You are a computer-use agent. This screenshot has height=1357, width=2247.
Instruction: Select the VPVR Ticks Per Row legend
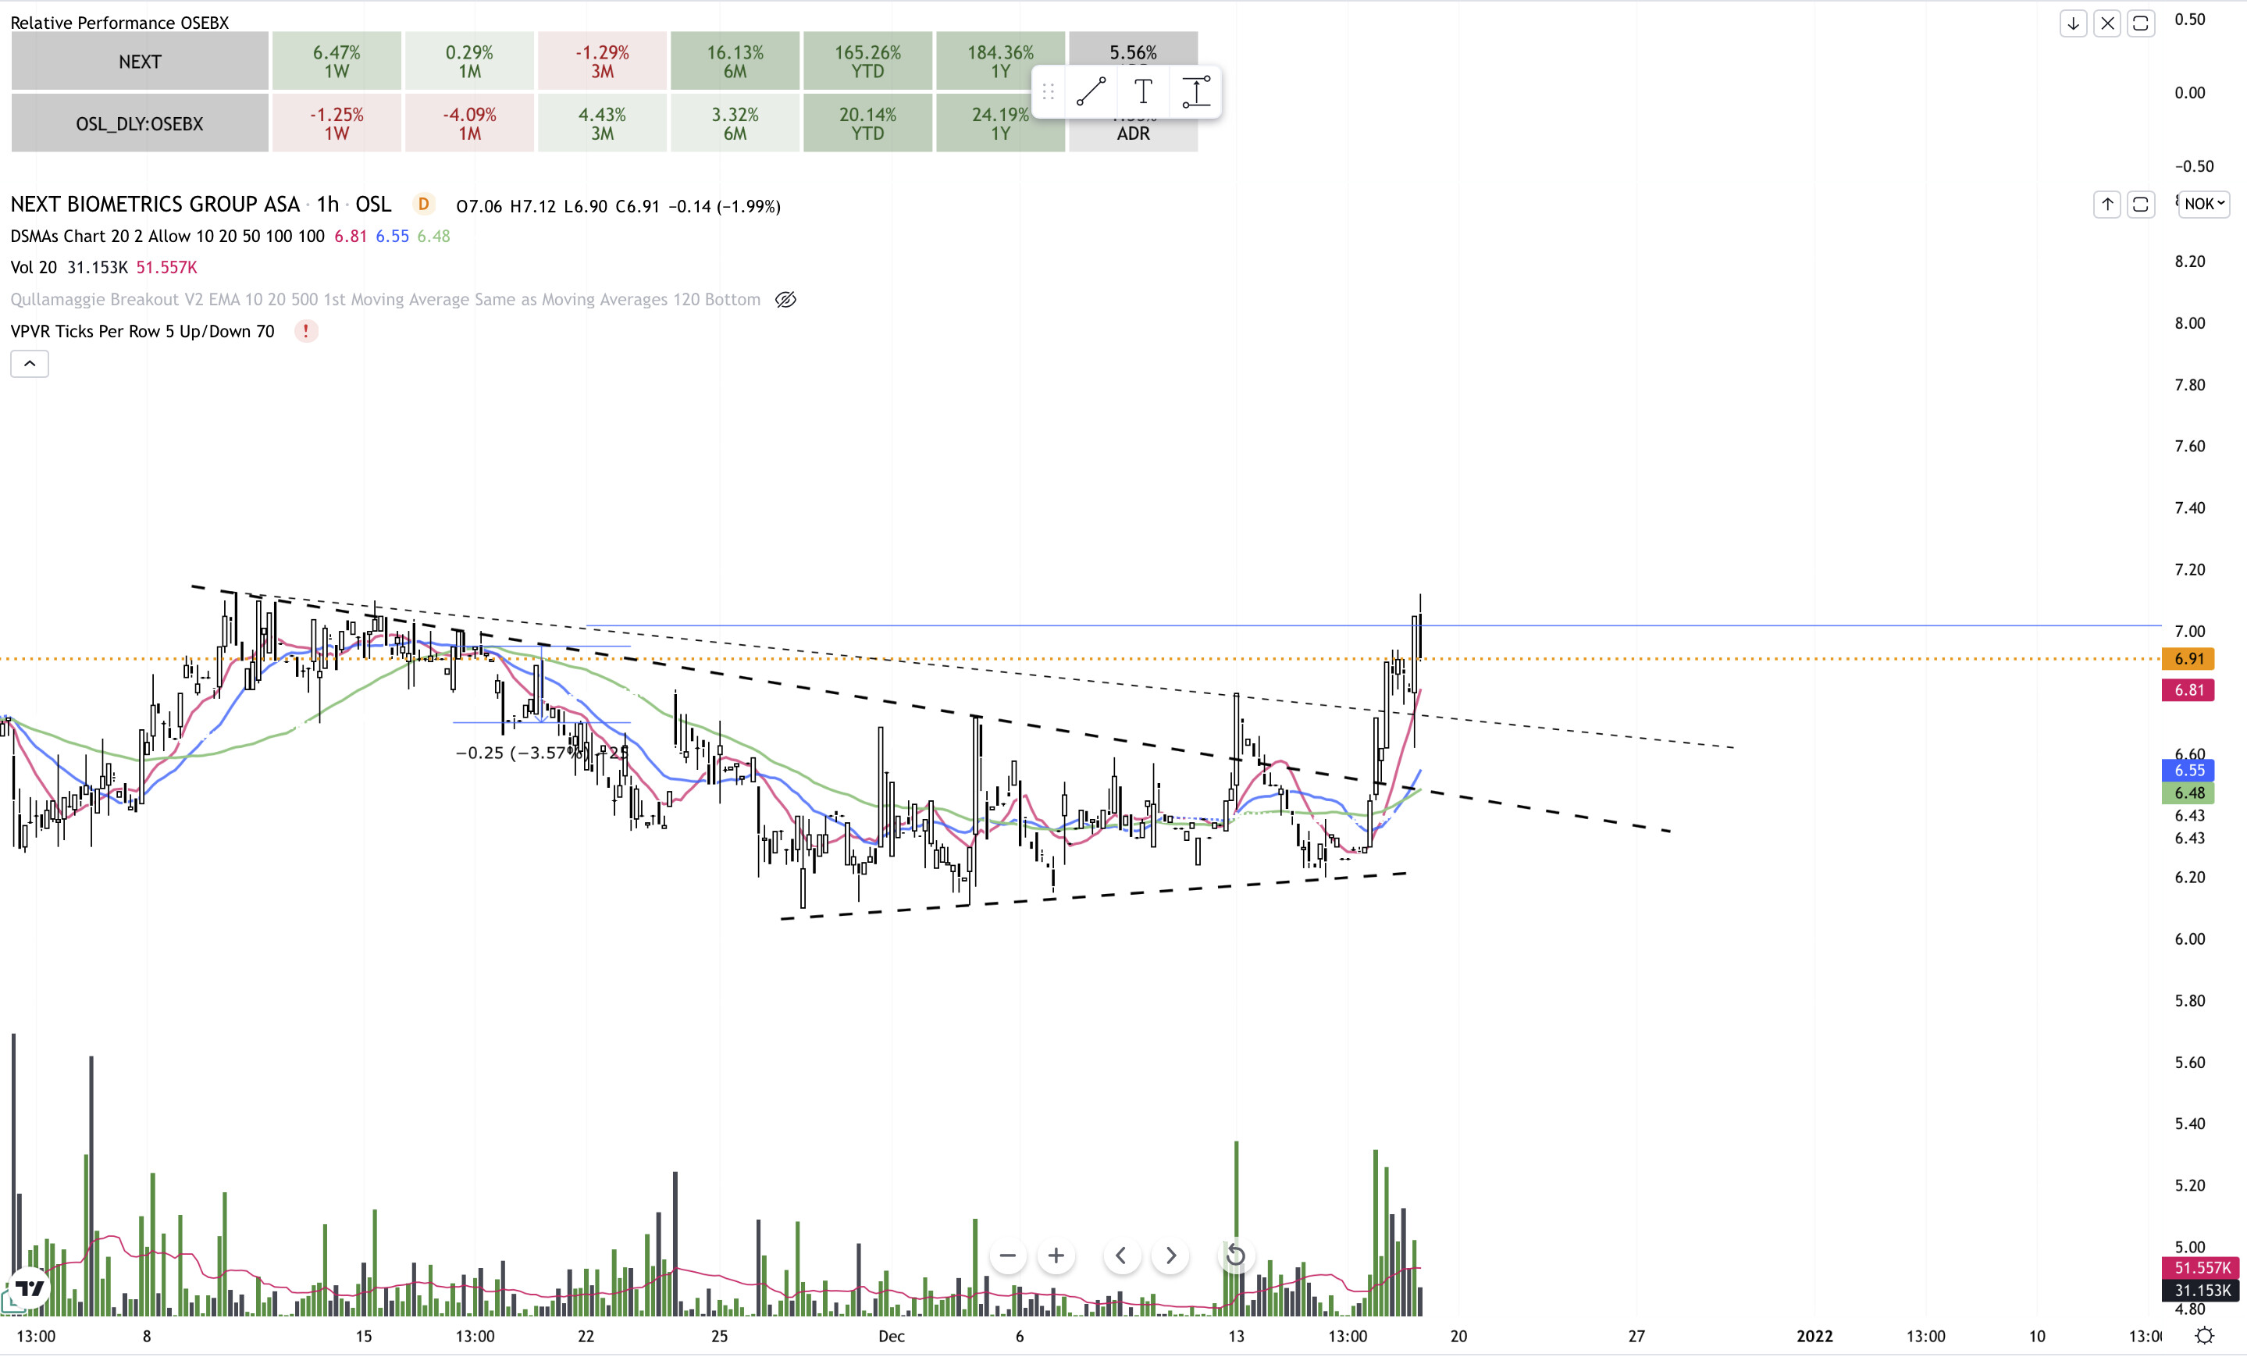click(x=142, y=332)
